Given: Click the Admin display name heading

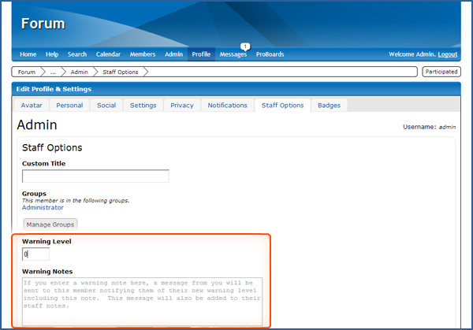Looking at the screenshot, I should (x=37, y=124).
